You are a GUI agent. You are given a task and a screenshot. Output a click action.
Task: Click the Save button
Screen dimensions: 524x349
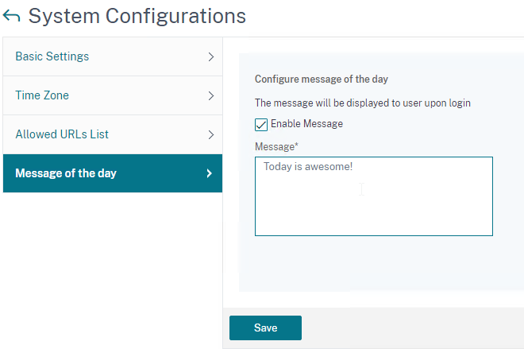(x=265, y=328)
